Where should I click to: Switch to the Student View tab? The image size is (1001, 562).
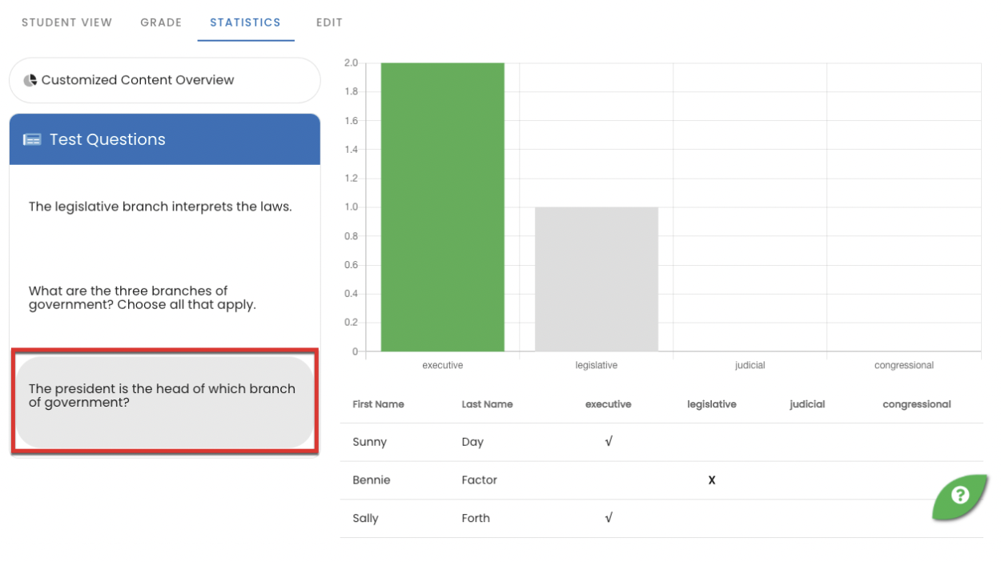click(x=67, y=22)
